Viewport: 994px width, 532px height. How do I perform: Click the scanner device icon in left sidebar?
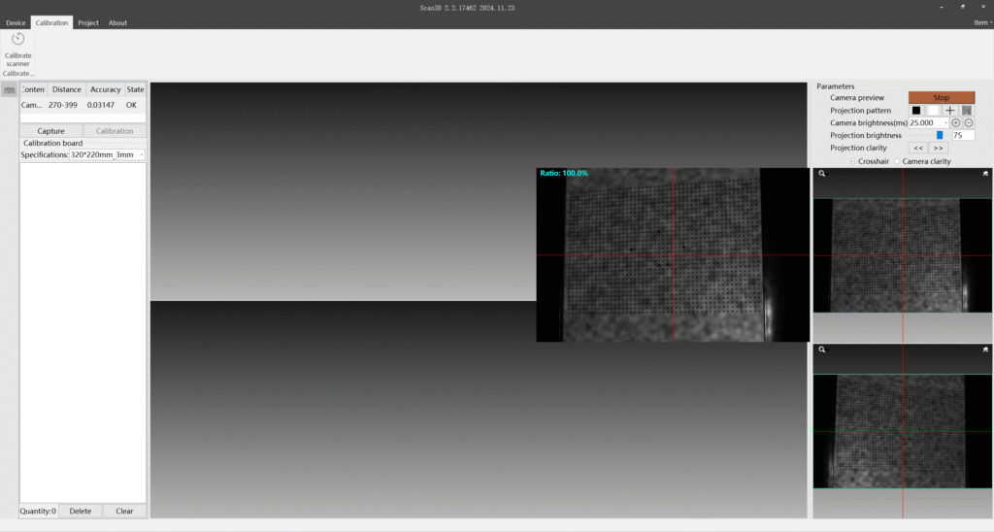click(10, 90)
